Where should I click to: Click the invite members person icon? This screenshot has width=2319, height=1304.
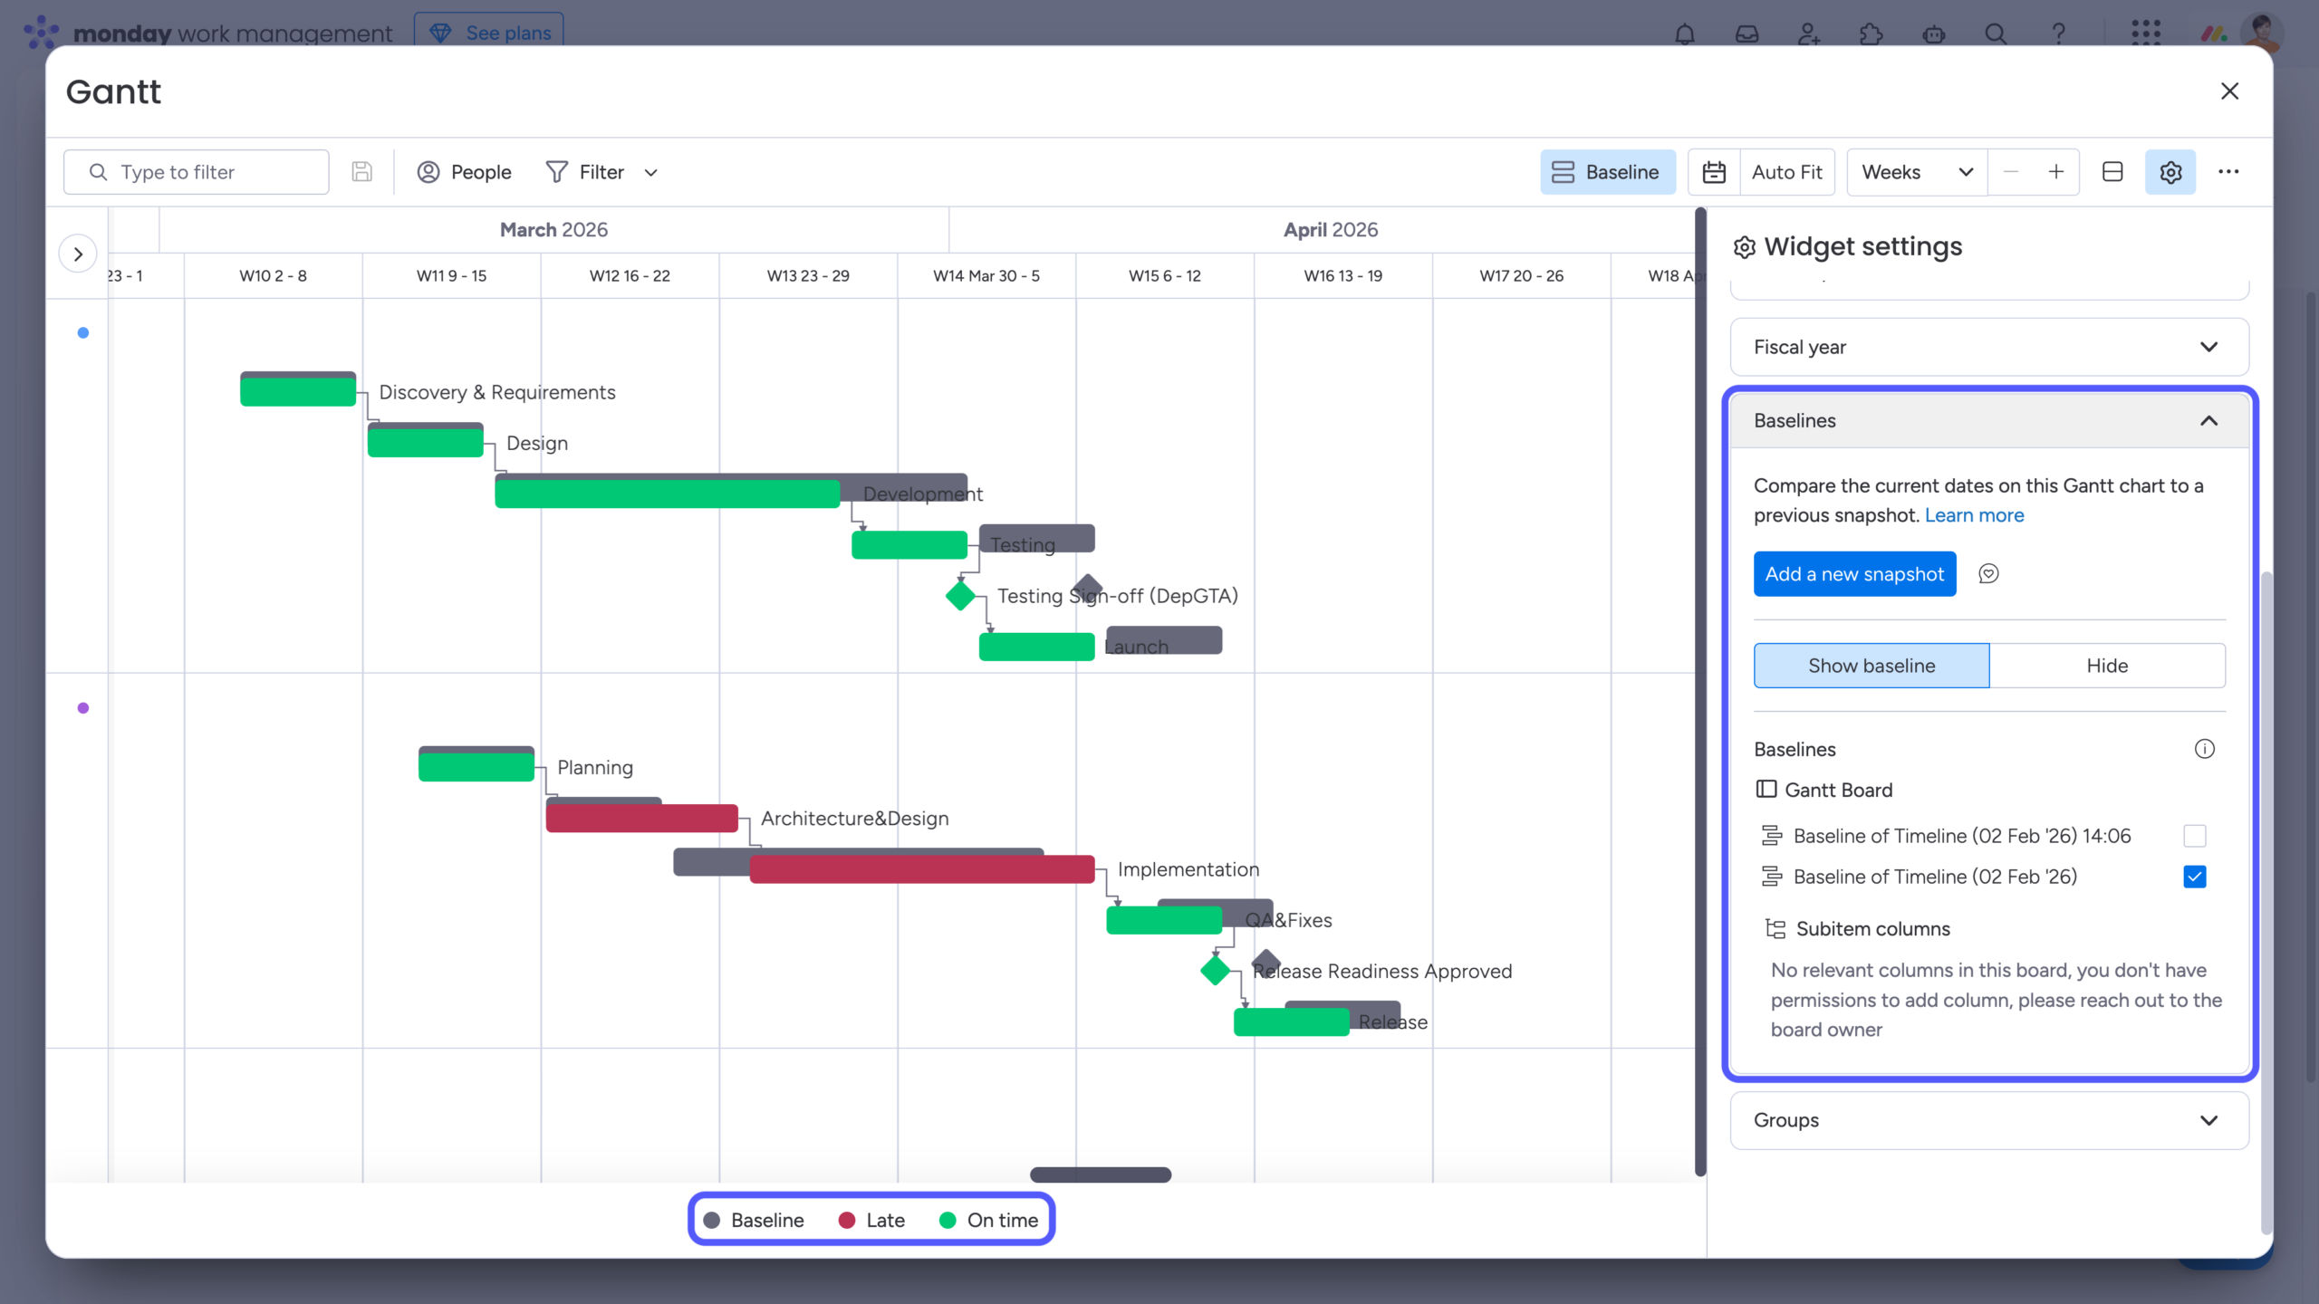click(x=1808, y=34)
